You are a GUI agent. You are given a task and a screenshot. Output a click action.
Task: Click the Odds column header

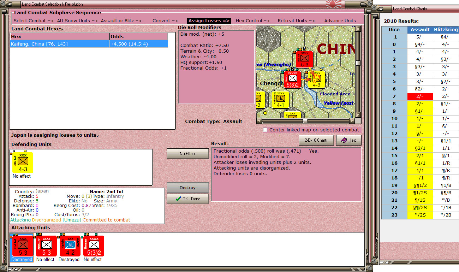(139, 36)
